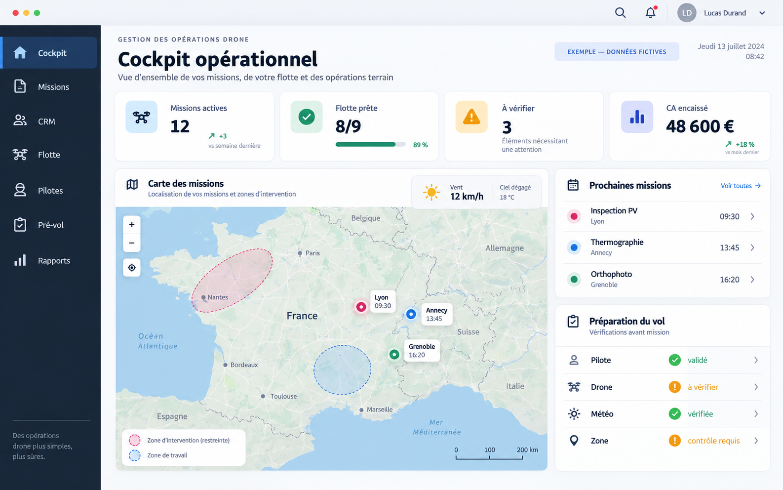Zoom in on the map

tap(132, 225)
